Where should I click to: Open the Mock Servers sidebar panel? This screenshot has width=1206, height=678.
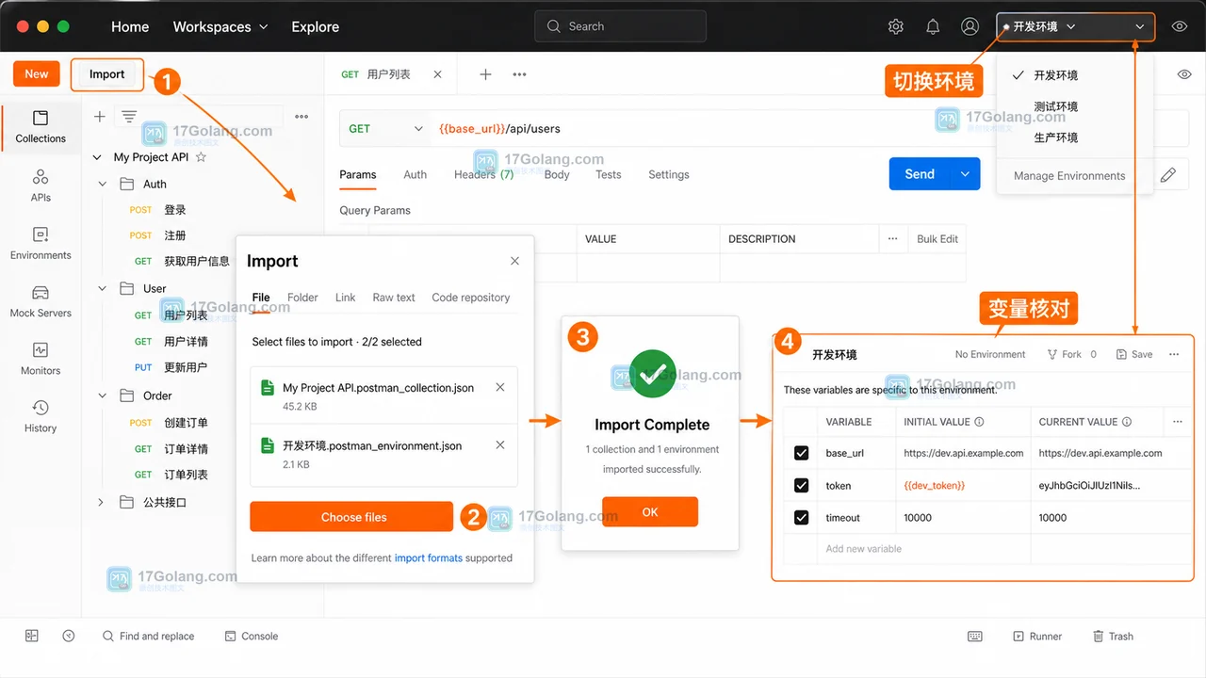[41, 301]
